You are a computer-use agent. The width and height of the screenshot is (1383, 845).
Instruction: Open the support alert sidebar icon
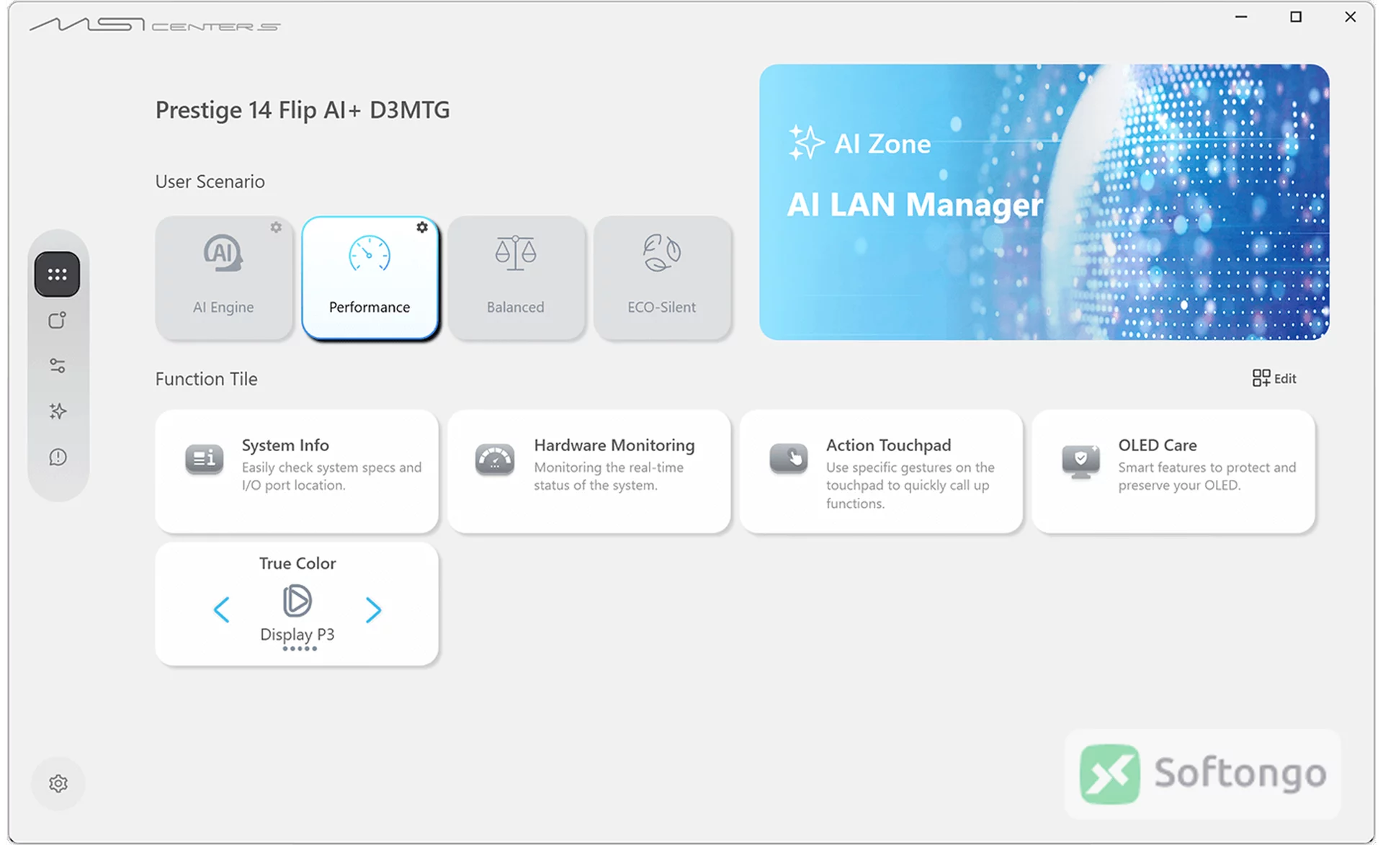coord(57,457)
